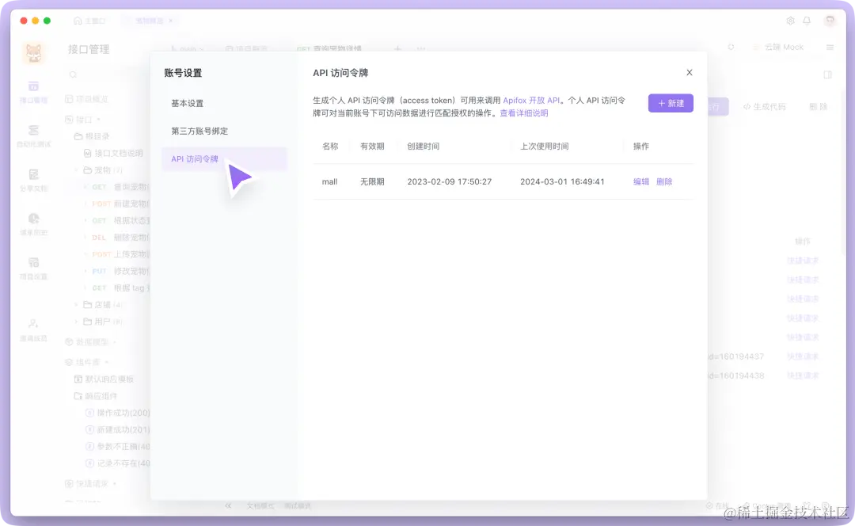Click the 新建 button to create a token
The height and width of the screenshot is (526, 855).
pos(670,104)
